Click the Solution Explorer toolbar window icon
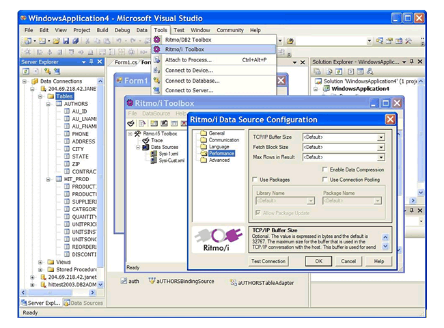This screenshot has width=444, height=328. (379, 41)
